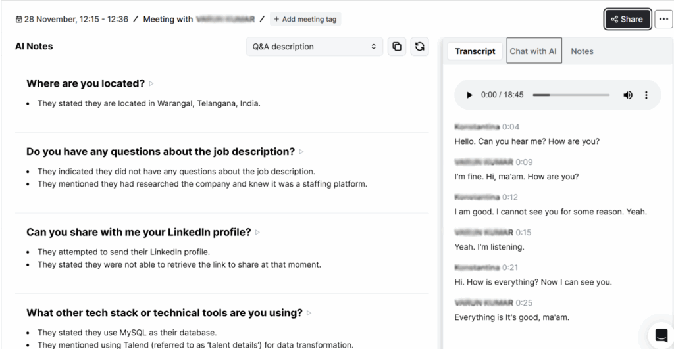Click the calendar icon beside 28 November
Image resolution: width=674 pixels, height=349 pixels.
(19, 19)
